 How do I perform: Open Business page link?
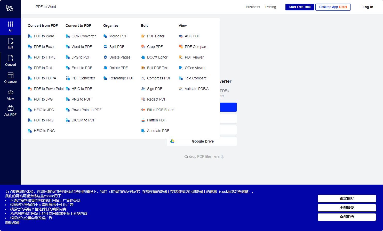coord(253,7)
